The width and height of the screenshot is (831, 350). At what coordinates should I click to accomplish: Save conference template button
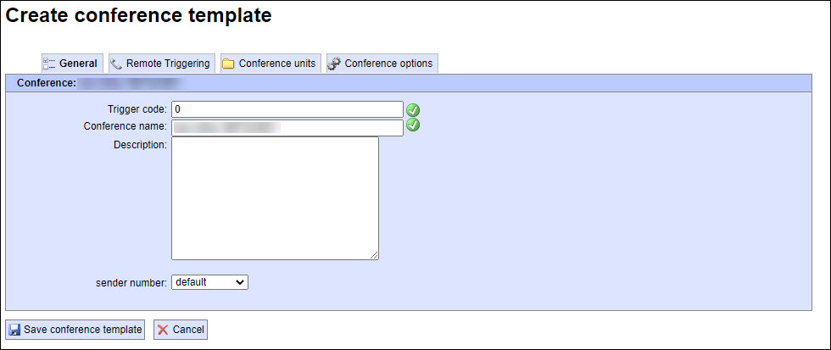pos(75,330)
